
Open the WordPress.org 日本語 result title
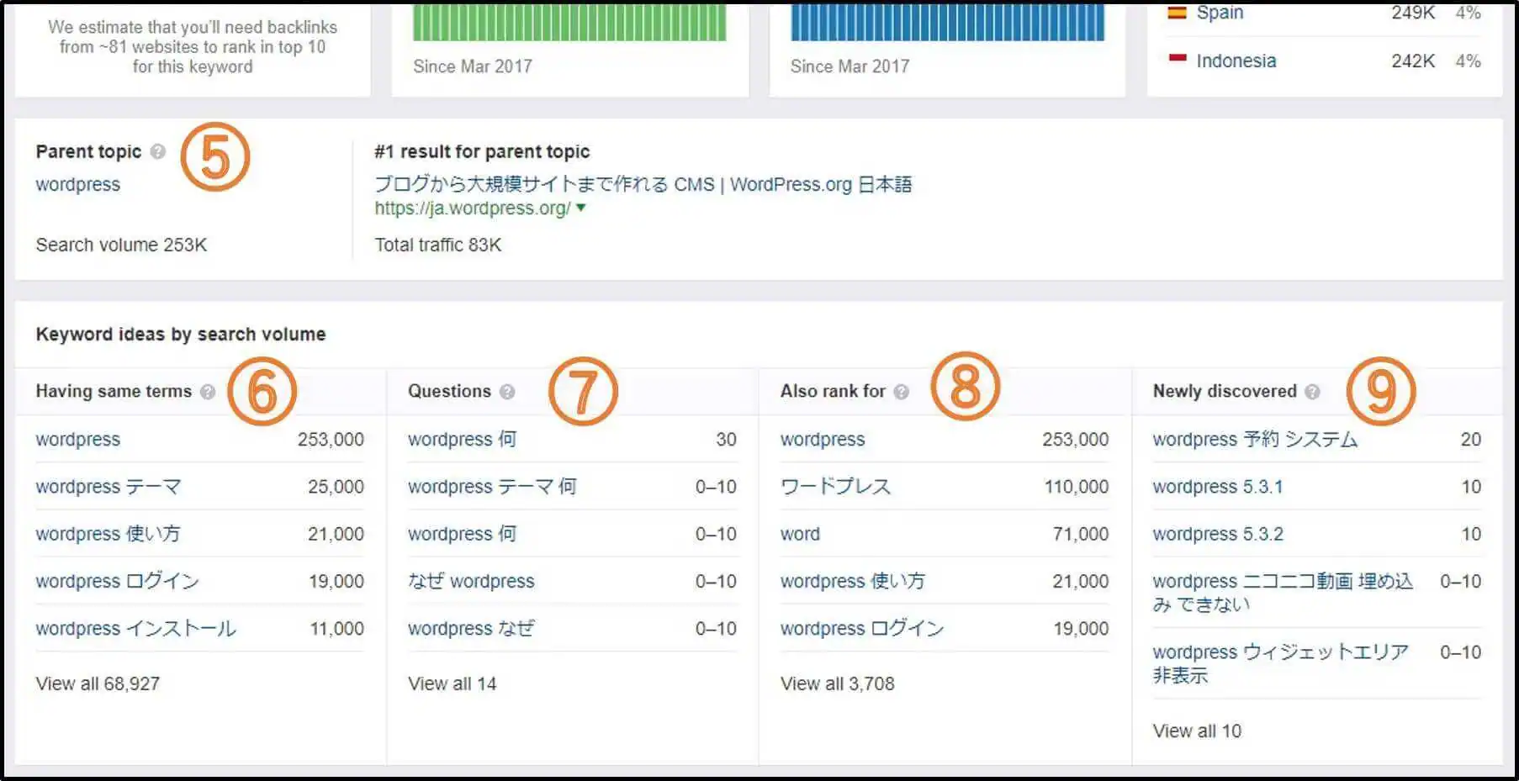point(643,184)
